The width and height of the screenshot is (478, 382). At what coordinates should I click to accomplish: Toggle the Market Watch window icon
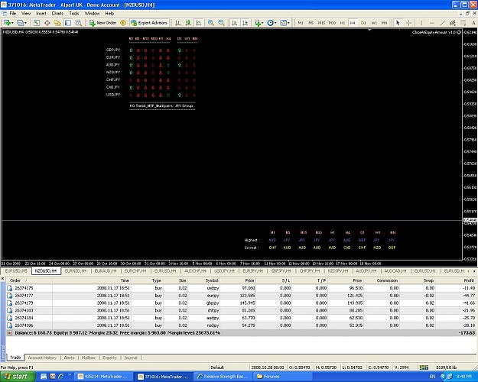tap(36, 23)
